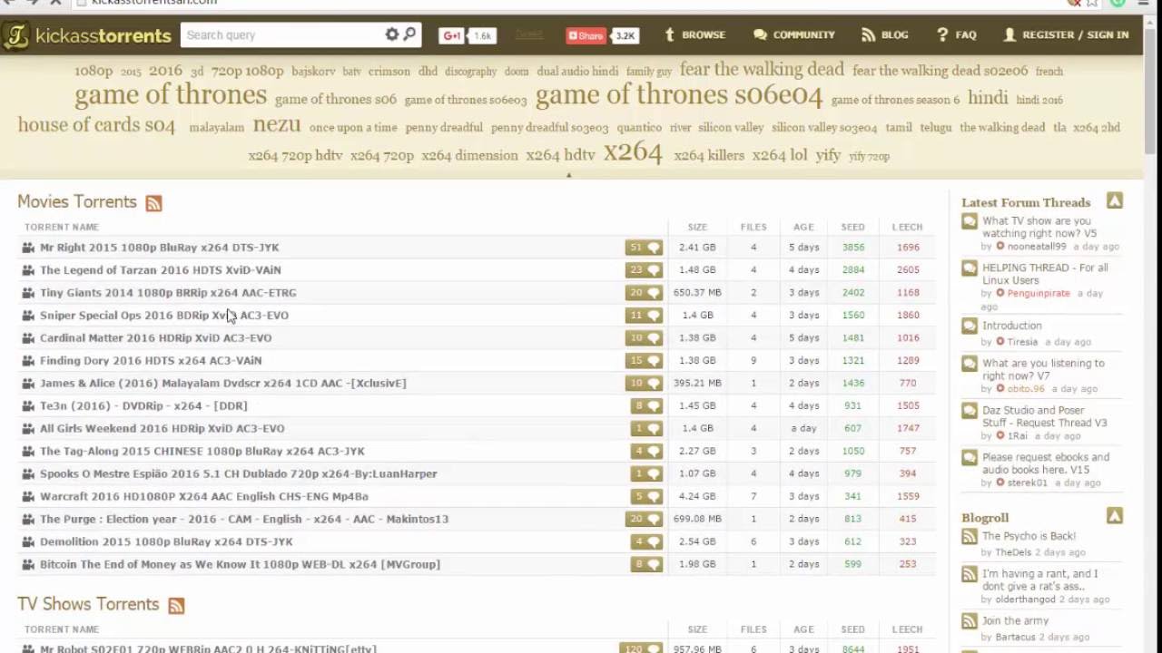Click the movie icon beside Mr Right

[28, 247]
